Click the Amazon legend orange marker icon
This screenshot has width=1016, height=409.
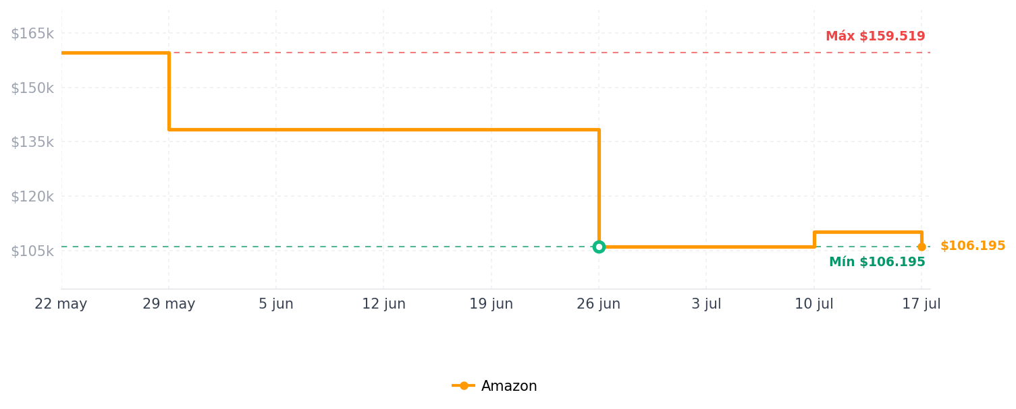[464, 386]
